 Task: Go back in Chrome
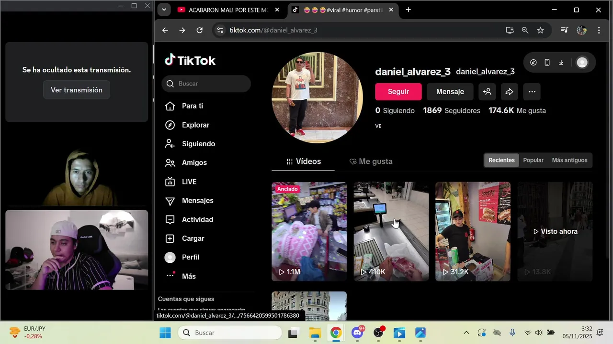[x=165, y=30]
